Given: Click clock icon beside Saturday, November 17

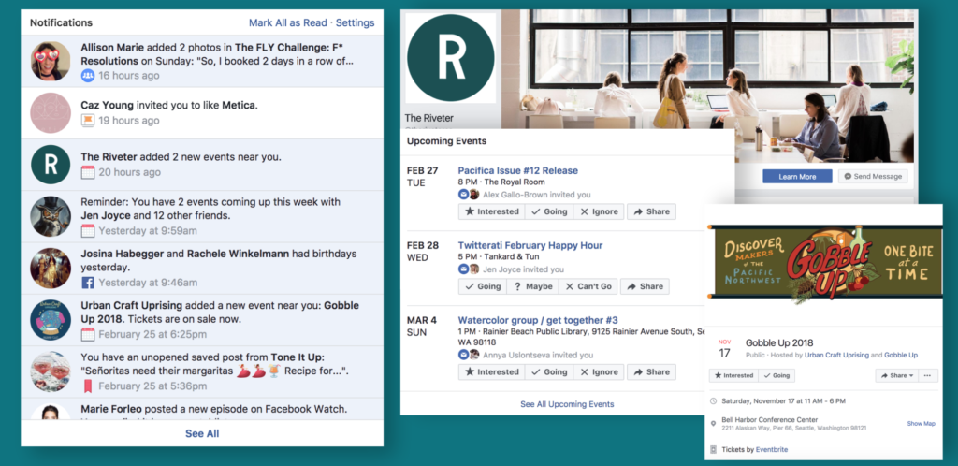Looking at the screenshot, I should click(714, 401).
